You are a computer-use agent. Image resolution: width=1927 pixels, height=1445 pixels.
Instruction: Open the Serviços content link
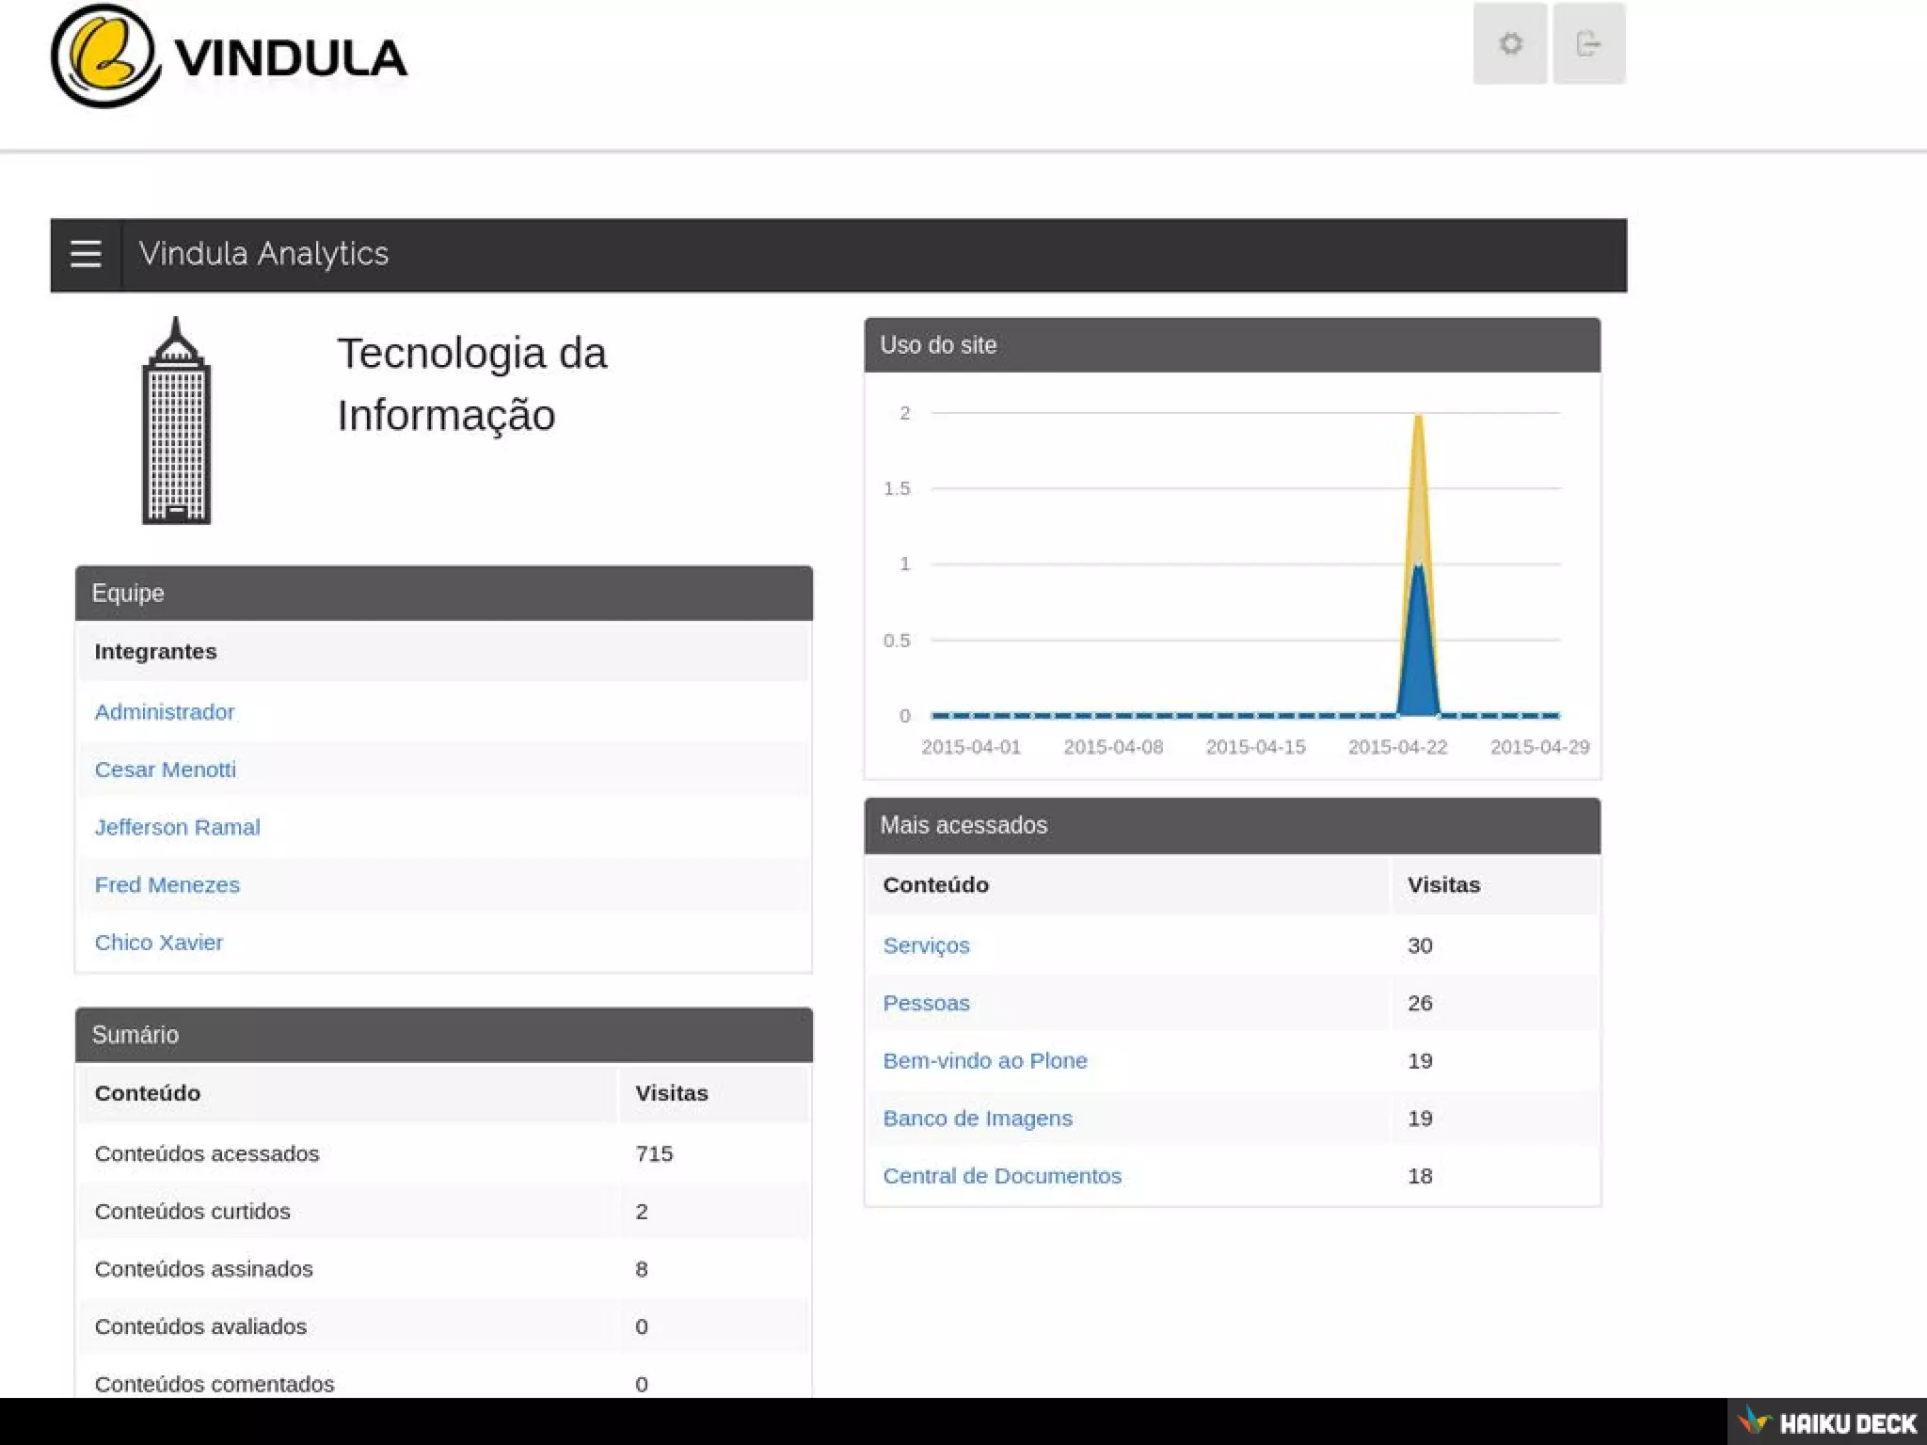(x=926, y=945)
